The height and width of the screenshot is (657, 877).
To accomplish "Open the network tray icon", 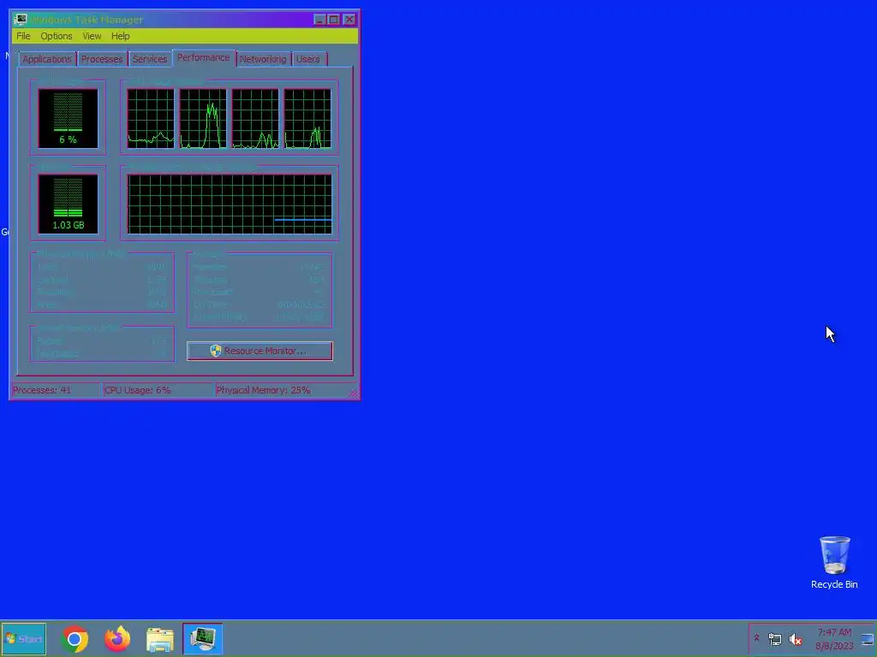I will [x=774, y=639].
